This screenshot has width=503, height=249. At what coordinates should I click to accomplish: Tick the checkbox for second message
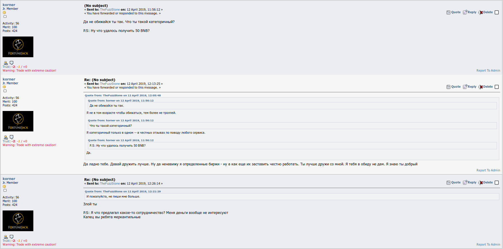point(497,87)
